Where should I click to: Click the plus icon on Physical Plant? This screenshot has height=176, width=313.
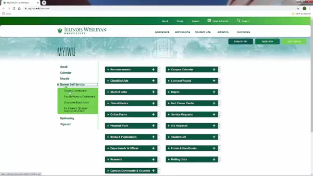(153, 126)
